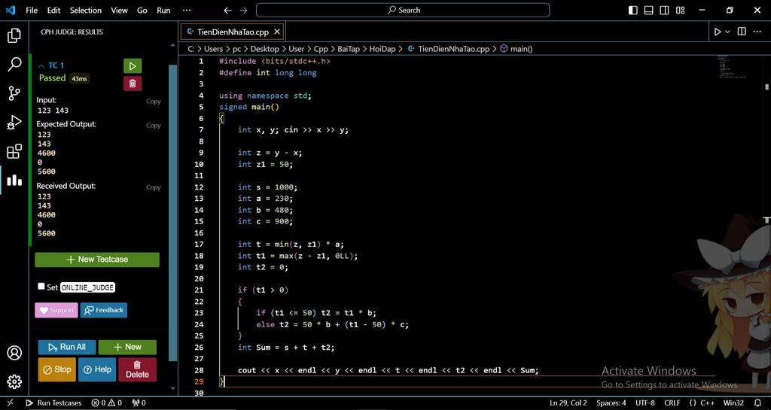Viewport: 771px width, 410px height.
Task: Close the TienDienNhaTao.cpp tab
Action: (277, 32)
